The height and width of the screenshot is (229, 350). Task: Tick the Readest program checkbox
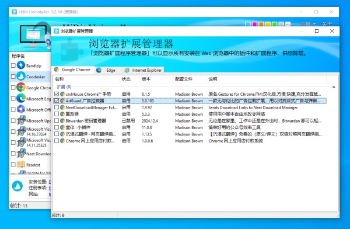click(x=13, y=165)
